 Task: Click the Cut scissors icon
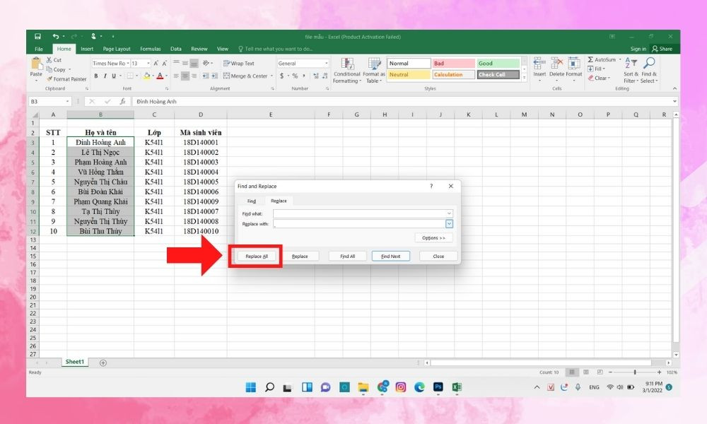pyautogui.click(x=49, y=60)
